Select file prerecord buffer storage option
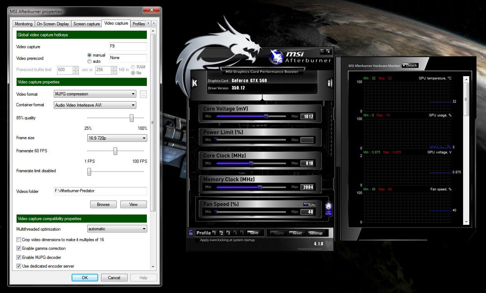This screenshot has width=486, height=293. click(133, 73)
